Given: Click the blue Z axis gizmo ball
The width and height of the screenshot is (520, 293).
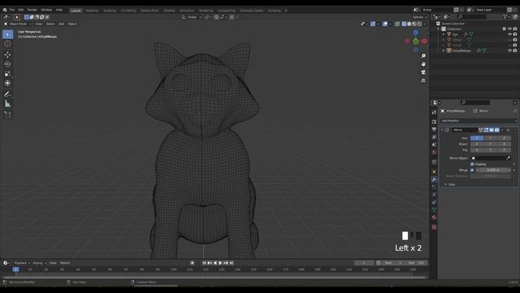Looking at the screenshot, I should [415, 33].
